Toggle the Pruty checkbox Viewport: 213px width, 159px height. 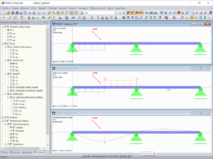(x=5, y=44)
